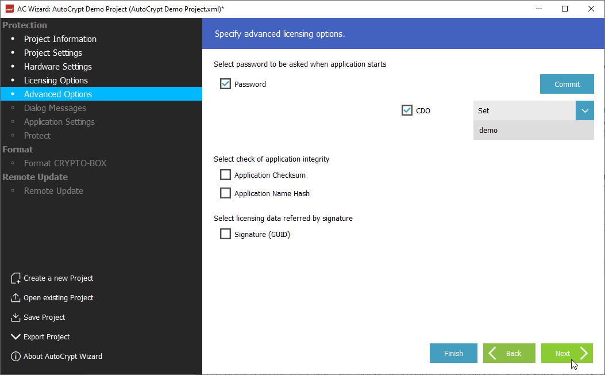The width and height of the screenshot is (605, 375).
Task: Enable the Signature (GUID) checkbox
Action: point(225,235)
